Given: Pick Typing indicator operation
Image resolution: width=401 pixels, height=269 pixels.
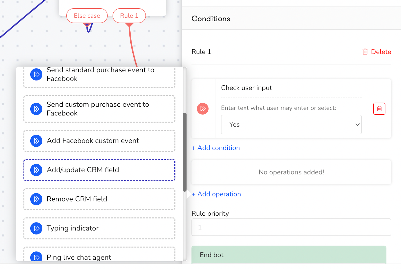Looking at the screenshot, I should pos(99,228).
